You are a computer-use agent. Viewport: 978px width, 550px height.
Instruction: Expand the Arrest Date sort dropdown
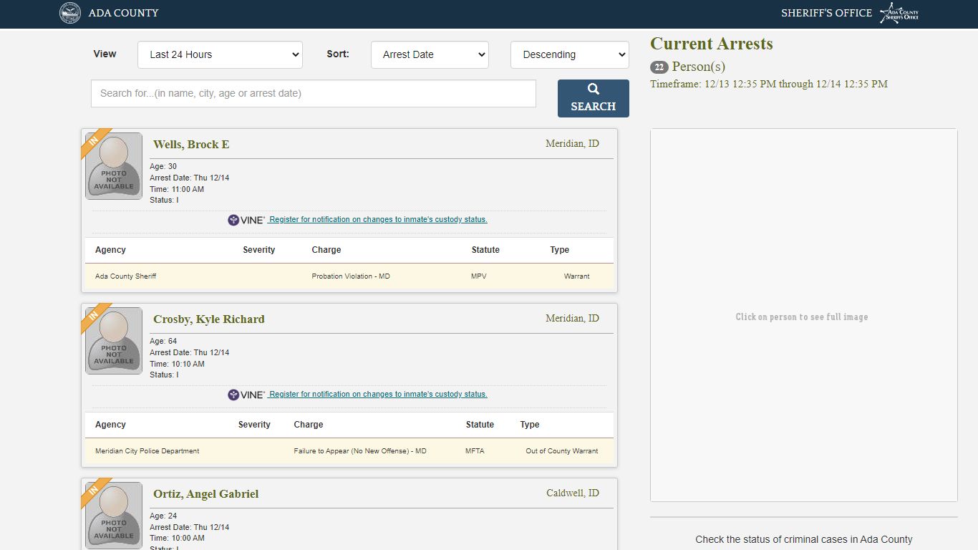[430, 54]
